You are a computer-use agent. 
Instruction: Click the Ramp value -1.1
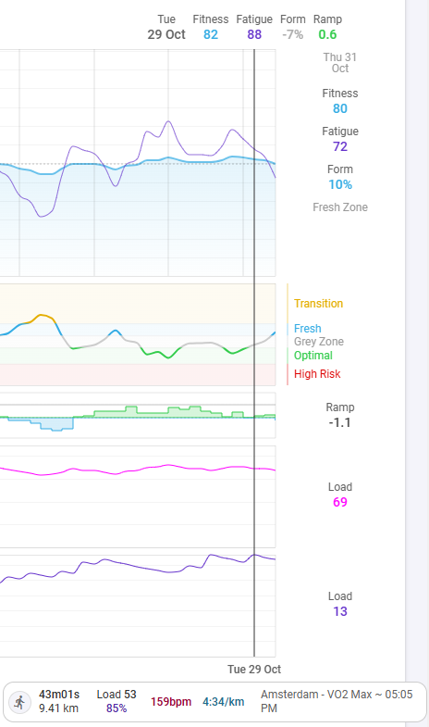340,422
